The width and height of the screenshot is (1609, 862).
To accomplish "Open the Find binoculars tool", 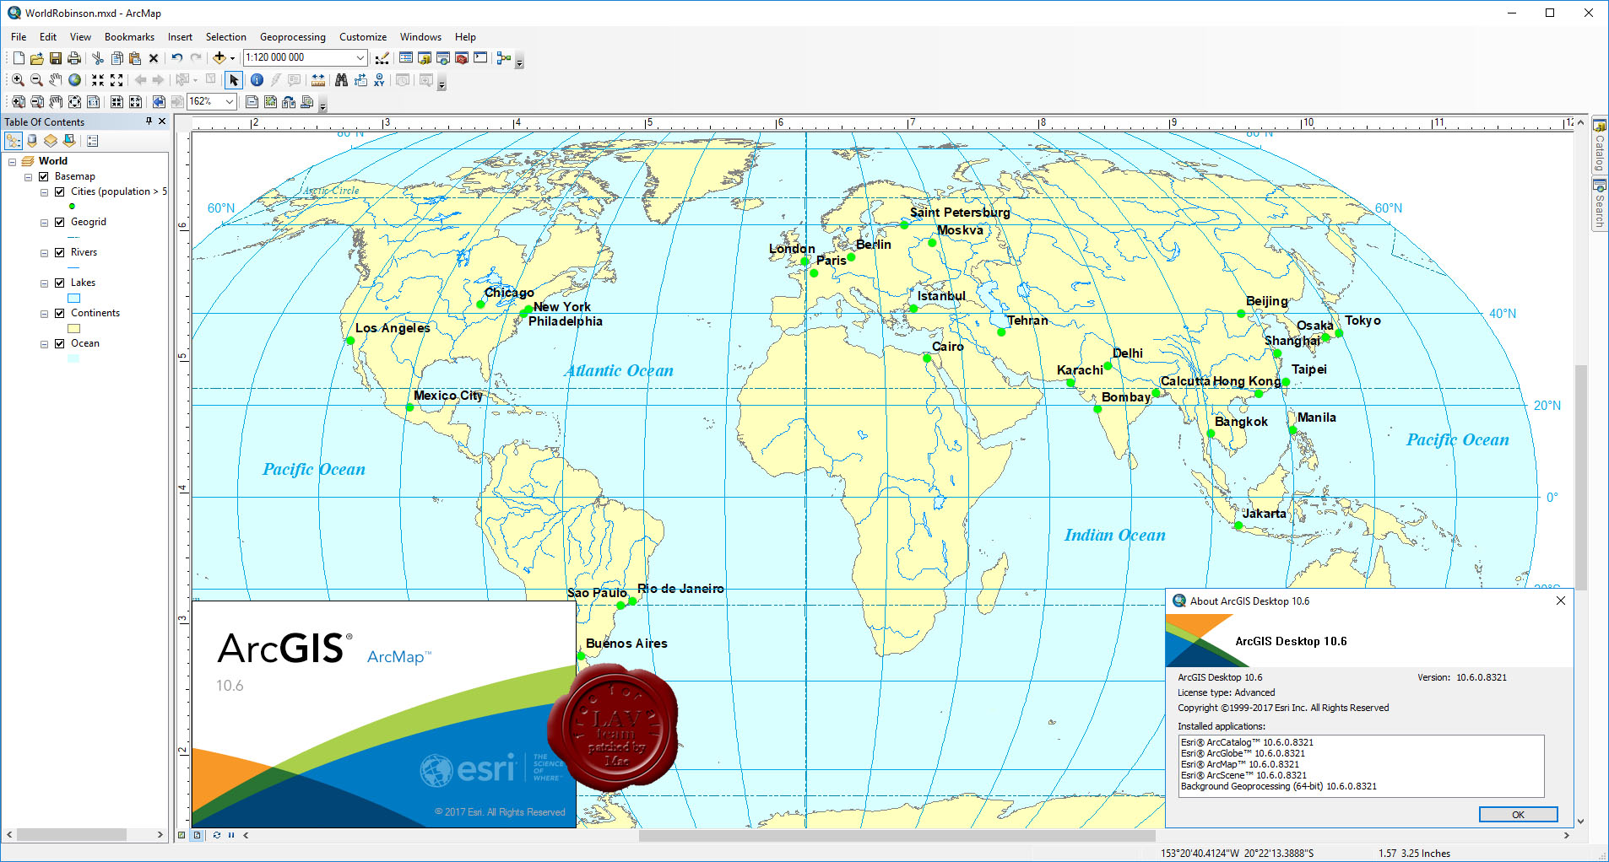I will [341, 80].
